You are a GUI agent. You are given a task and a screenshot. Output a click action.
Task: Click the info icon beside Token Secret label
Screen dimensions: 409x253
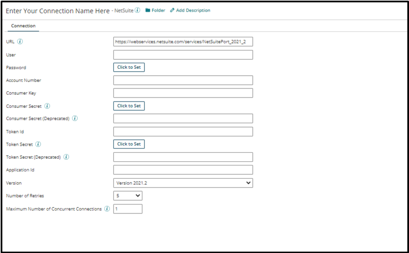click(38, 144)
